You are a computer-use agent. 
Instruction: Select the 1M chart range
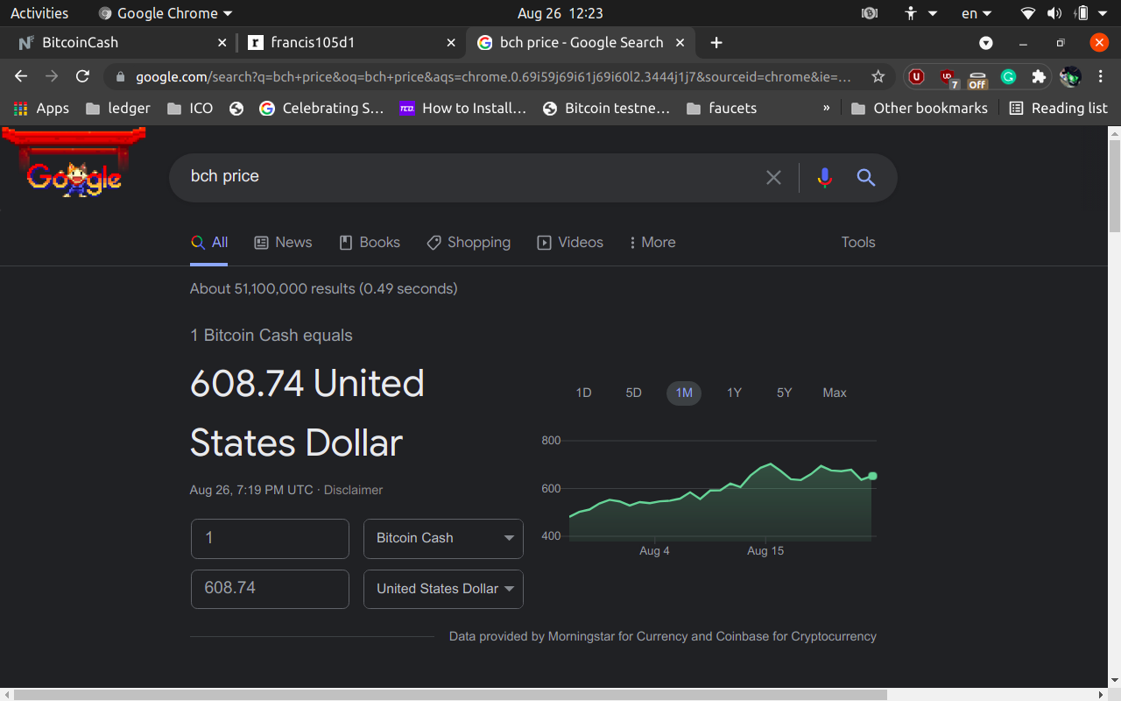coord(684,393)
